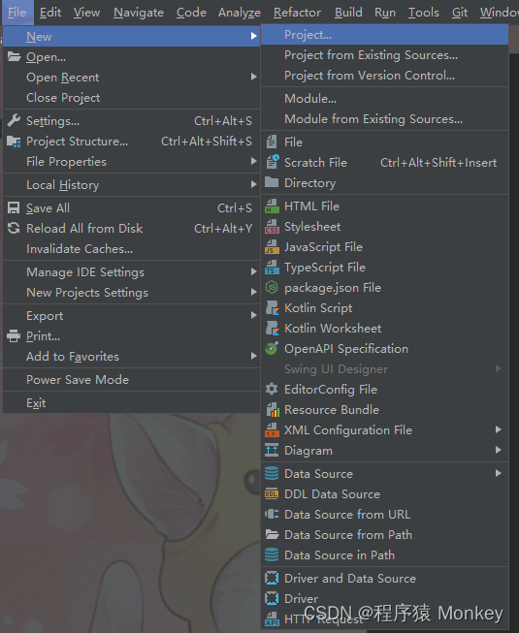Click the Project Structure icon
The height and width of the screenshot is (633, 519).
point(14,142)
